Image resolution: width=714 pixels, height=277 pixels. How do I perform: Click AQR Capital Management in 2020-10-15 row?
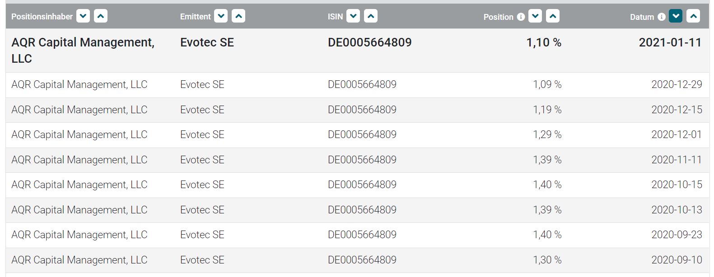point(79,185)
